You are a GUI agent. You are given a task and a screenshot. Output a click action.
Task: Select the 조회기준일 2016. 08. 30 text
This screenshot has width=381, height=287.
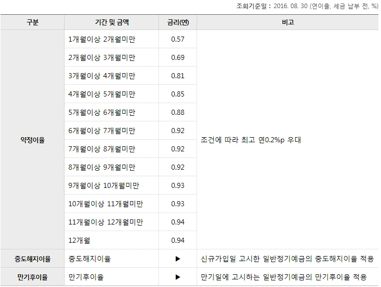pyautogui.click(x=272, y=6)
